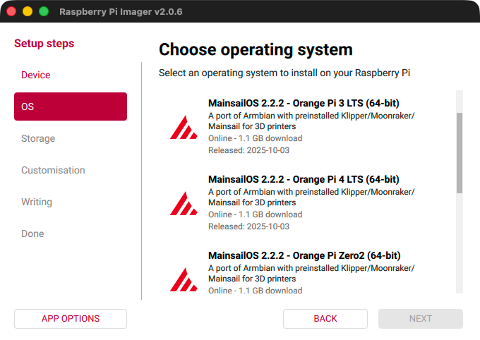The image size is (480, 340).
Task: Click the 'Setup steps' heading
Action: pyautogui.click(x=44, y=44)
